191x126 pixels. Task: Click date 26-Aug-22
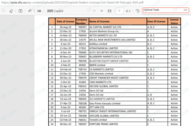(65, 27)
